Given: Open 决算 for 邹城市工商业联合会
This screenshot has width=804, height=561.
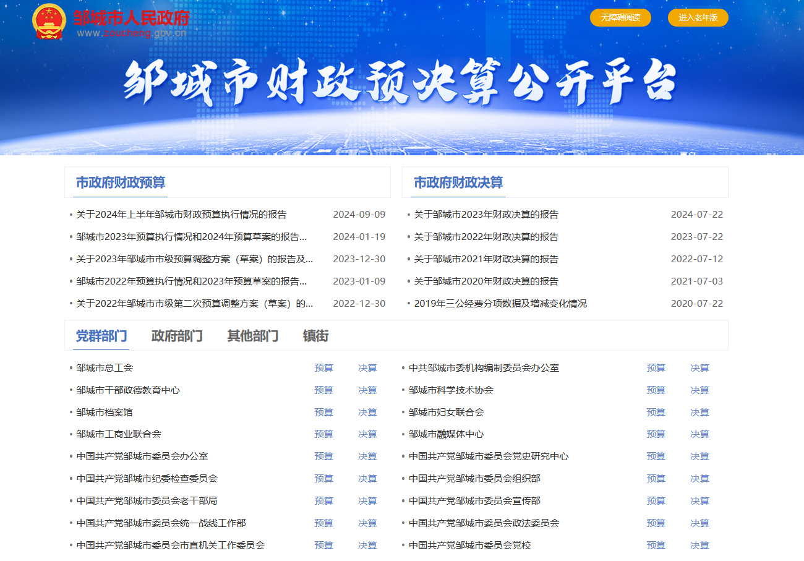Looking at the screenshot, I should pos(367,434).
